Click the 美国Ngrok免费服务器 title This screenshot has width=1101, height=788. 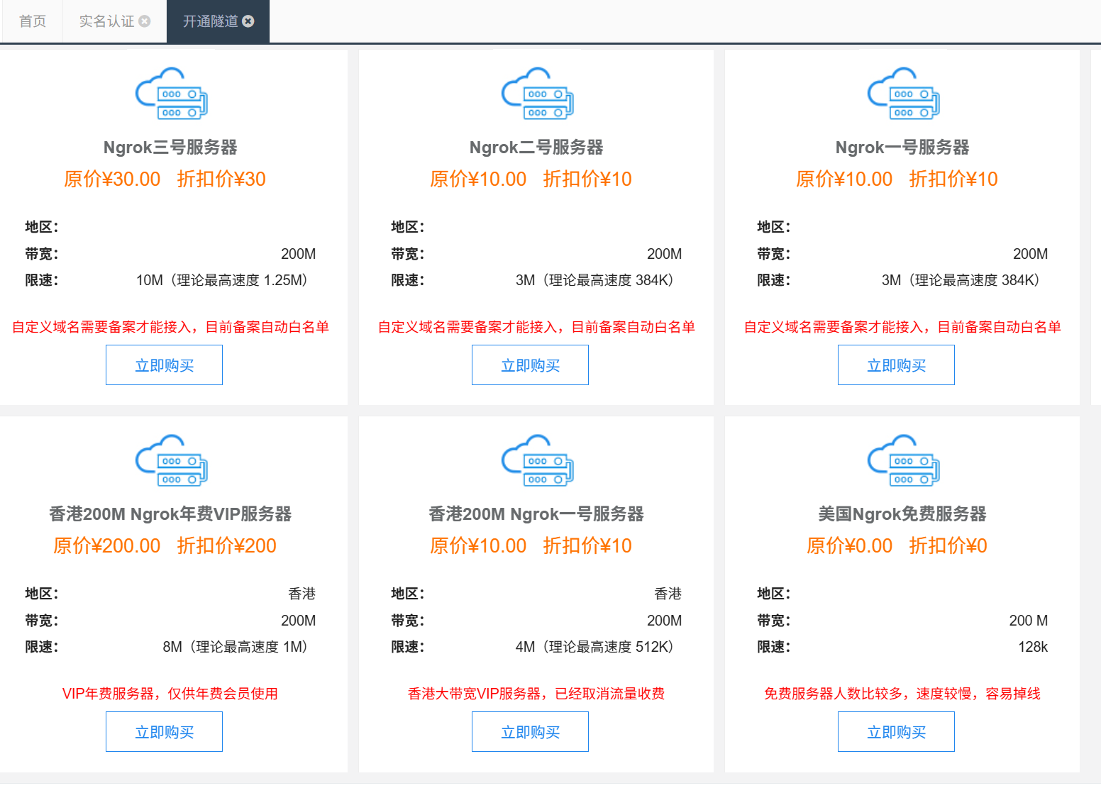coord(902,514)
